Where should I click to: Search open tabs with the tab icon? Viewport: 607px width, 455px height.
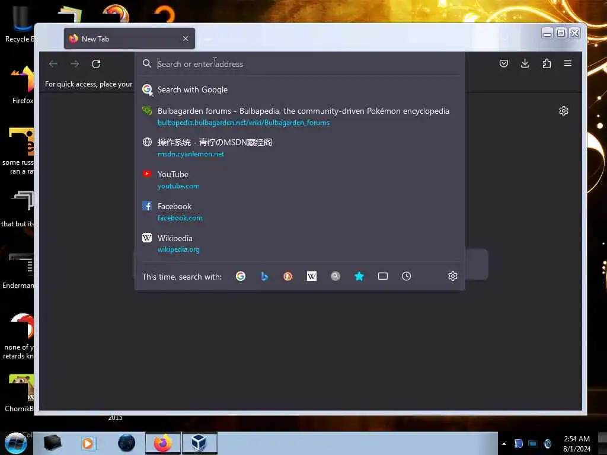point(382,276)
